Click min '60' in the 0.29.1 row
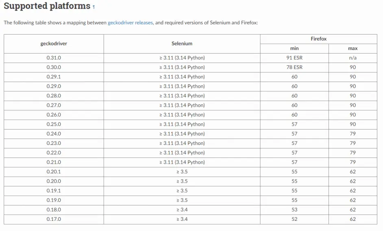Viewport: 383px width, 231px height. tap(294, 77)
